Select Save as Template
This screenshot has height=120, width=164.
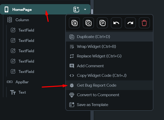pos(109,105)
